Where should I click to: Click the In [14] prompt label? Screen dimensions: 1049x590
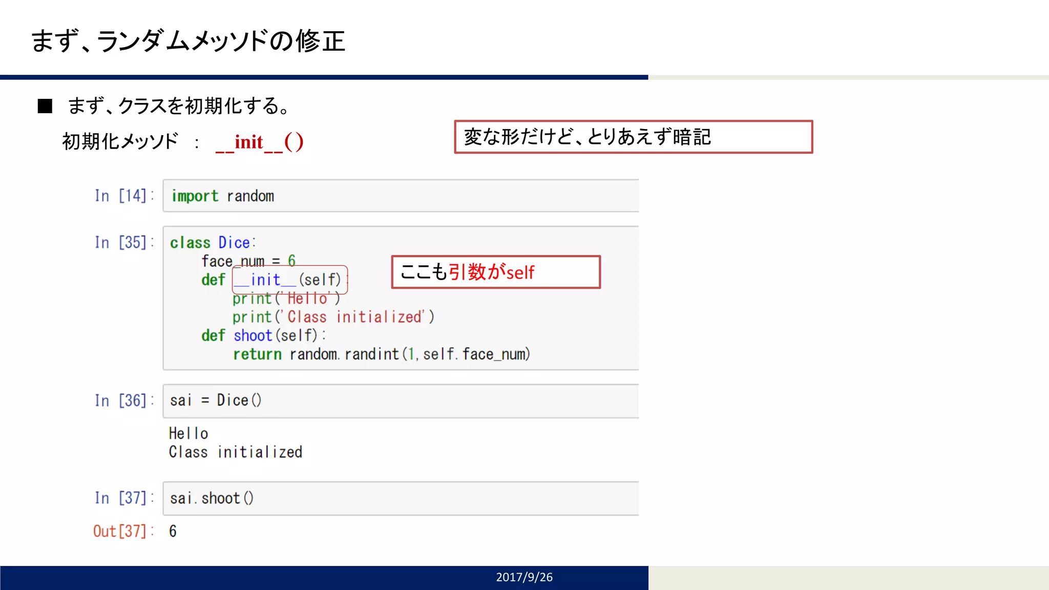click(x=124, y=196)
